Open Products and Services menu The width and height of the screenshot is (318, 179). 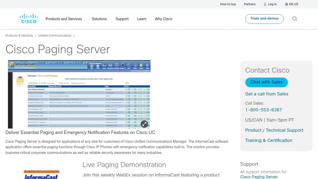tap(64, 19)
